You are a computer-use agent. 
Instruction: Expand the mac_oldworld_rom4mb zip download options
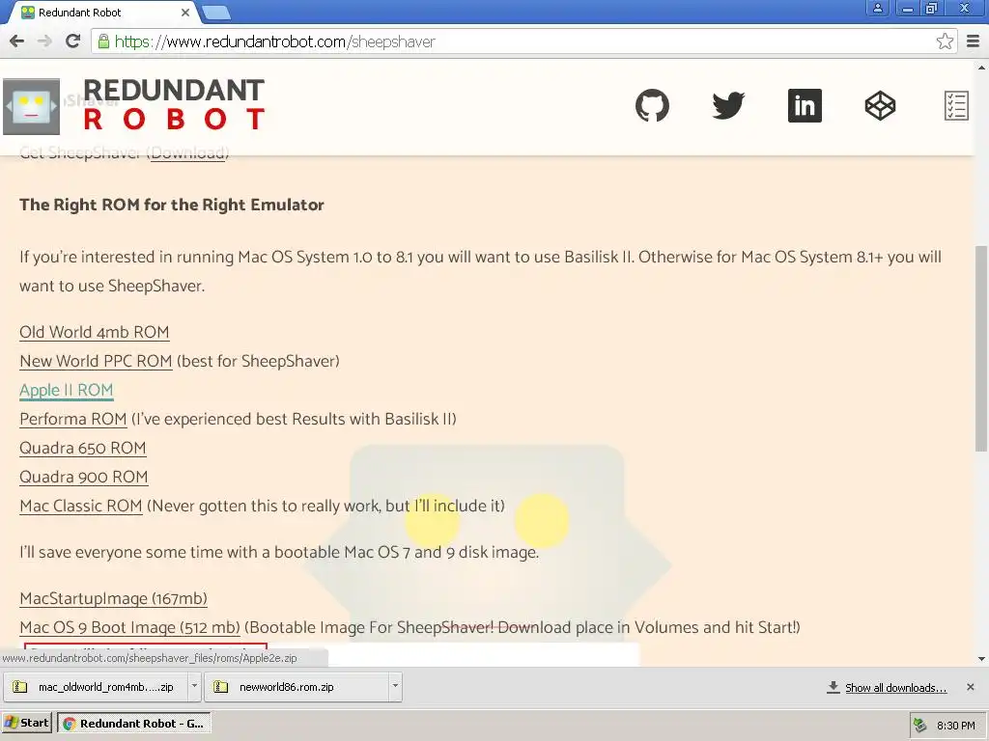(x=194, y=686)
